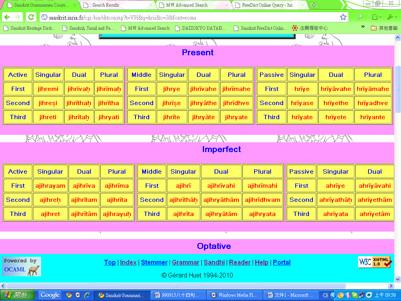Follow the Sandhi link in the footer
Viewport: 401px width, 301px height.
tap(214, 262)
